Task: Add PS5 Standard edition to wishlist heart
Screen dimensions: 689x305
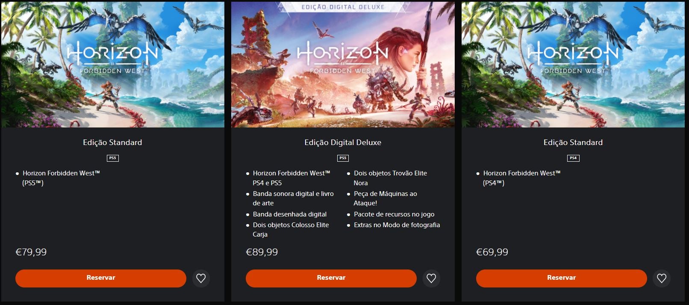Action: (201, 278)
